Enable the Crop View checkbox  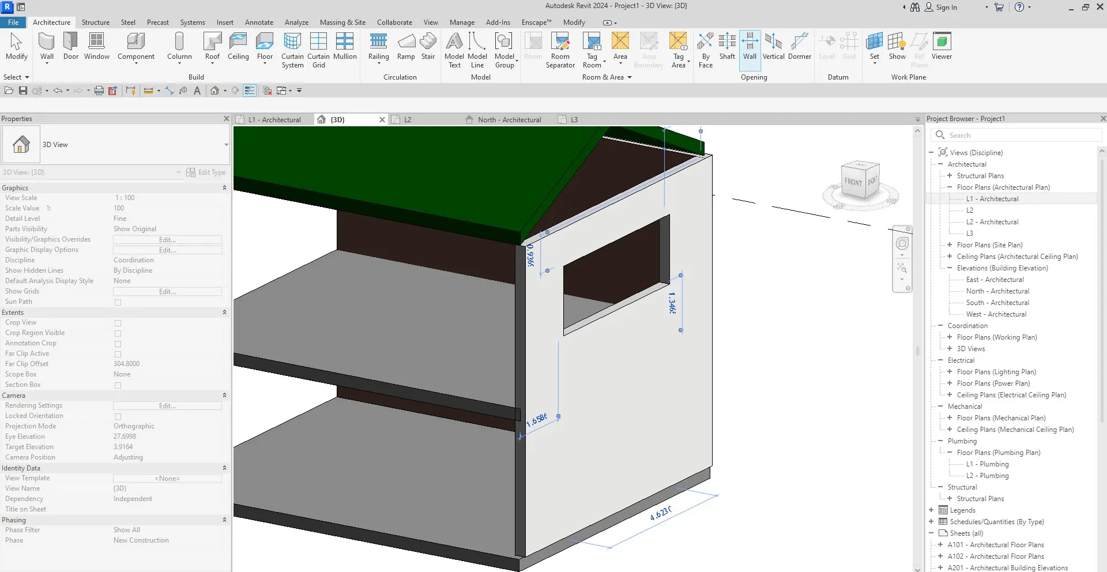point(118,323)
